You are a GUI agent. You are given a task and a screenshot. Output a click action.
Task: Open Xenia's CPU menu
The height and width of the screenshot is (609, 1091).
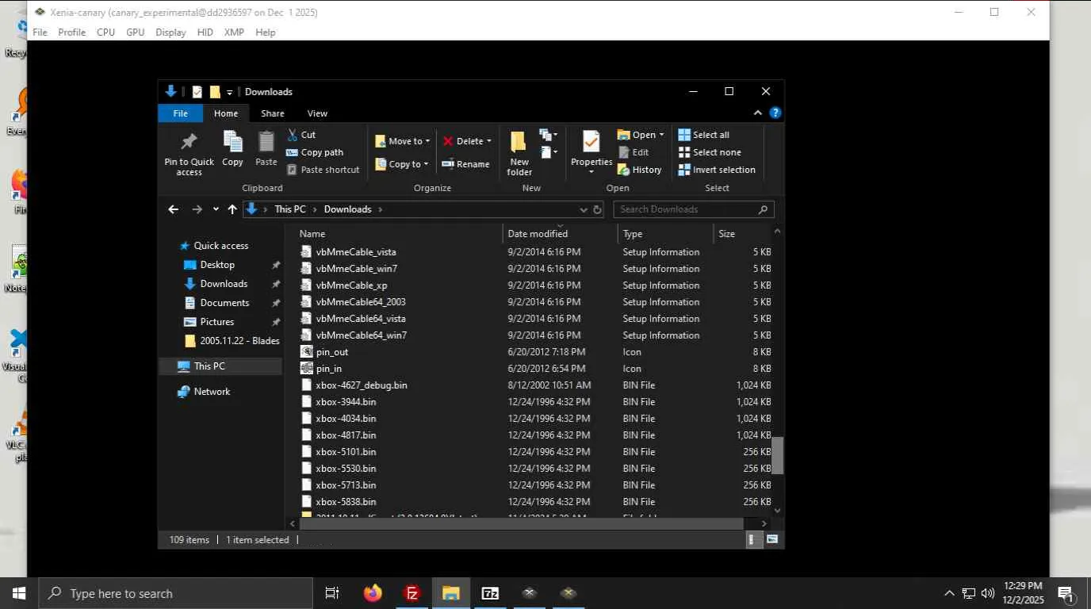(105, 33)
